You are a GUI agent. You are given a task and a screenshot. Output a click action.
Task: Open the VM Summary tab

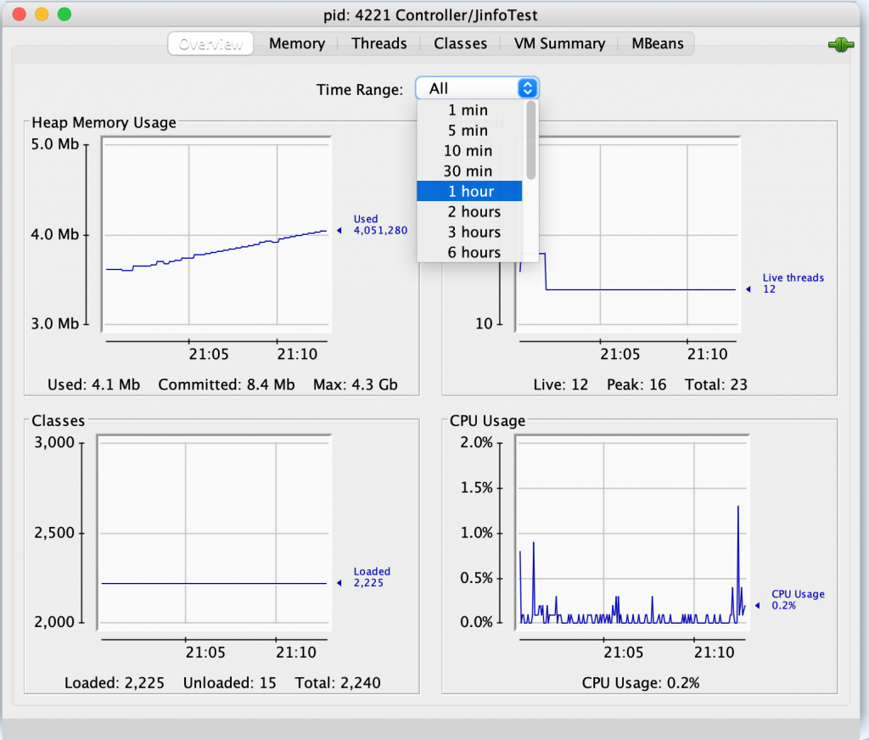559,44
